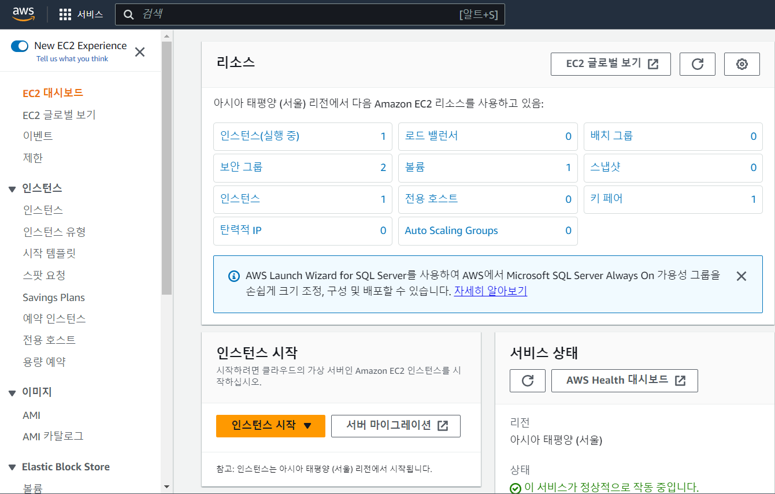Open 인스턴스 유형 in sidebar
Image resolution: width=775 pixels, height=494 pixels.
54,232
